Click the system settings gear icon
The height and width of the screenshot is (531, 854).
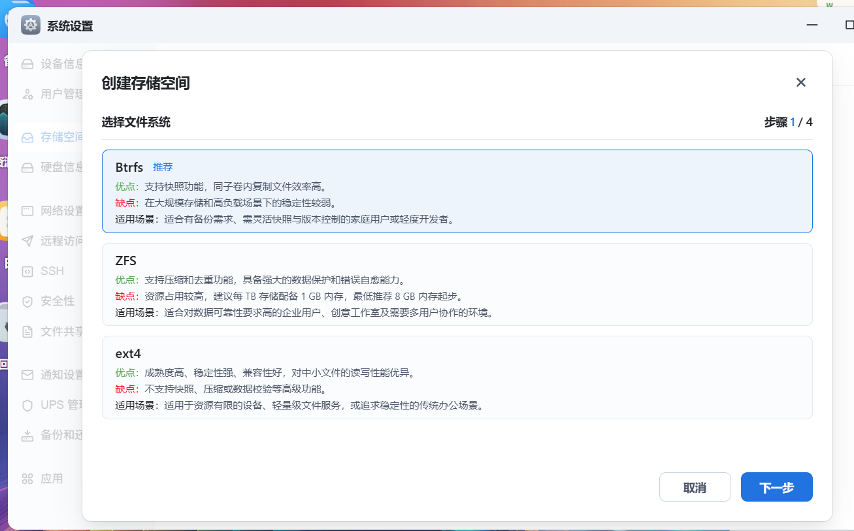(31, 25)
